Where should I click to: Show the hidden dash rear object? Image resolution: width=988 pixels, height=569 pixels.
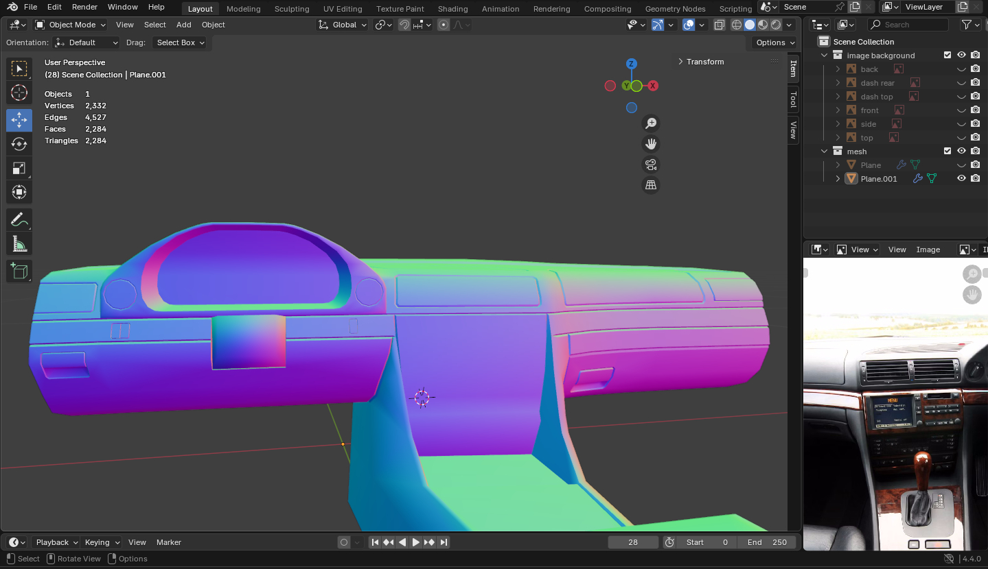(x=961, y=83)
